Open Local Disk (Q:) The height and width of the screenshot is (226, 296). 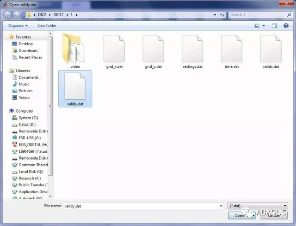pos(31,172)
